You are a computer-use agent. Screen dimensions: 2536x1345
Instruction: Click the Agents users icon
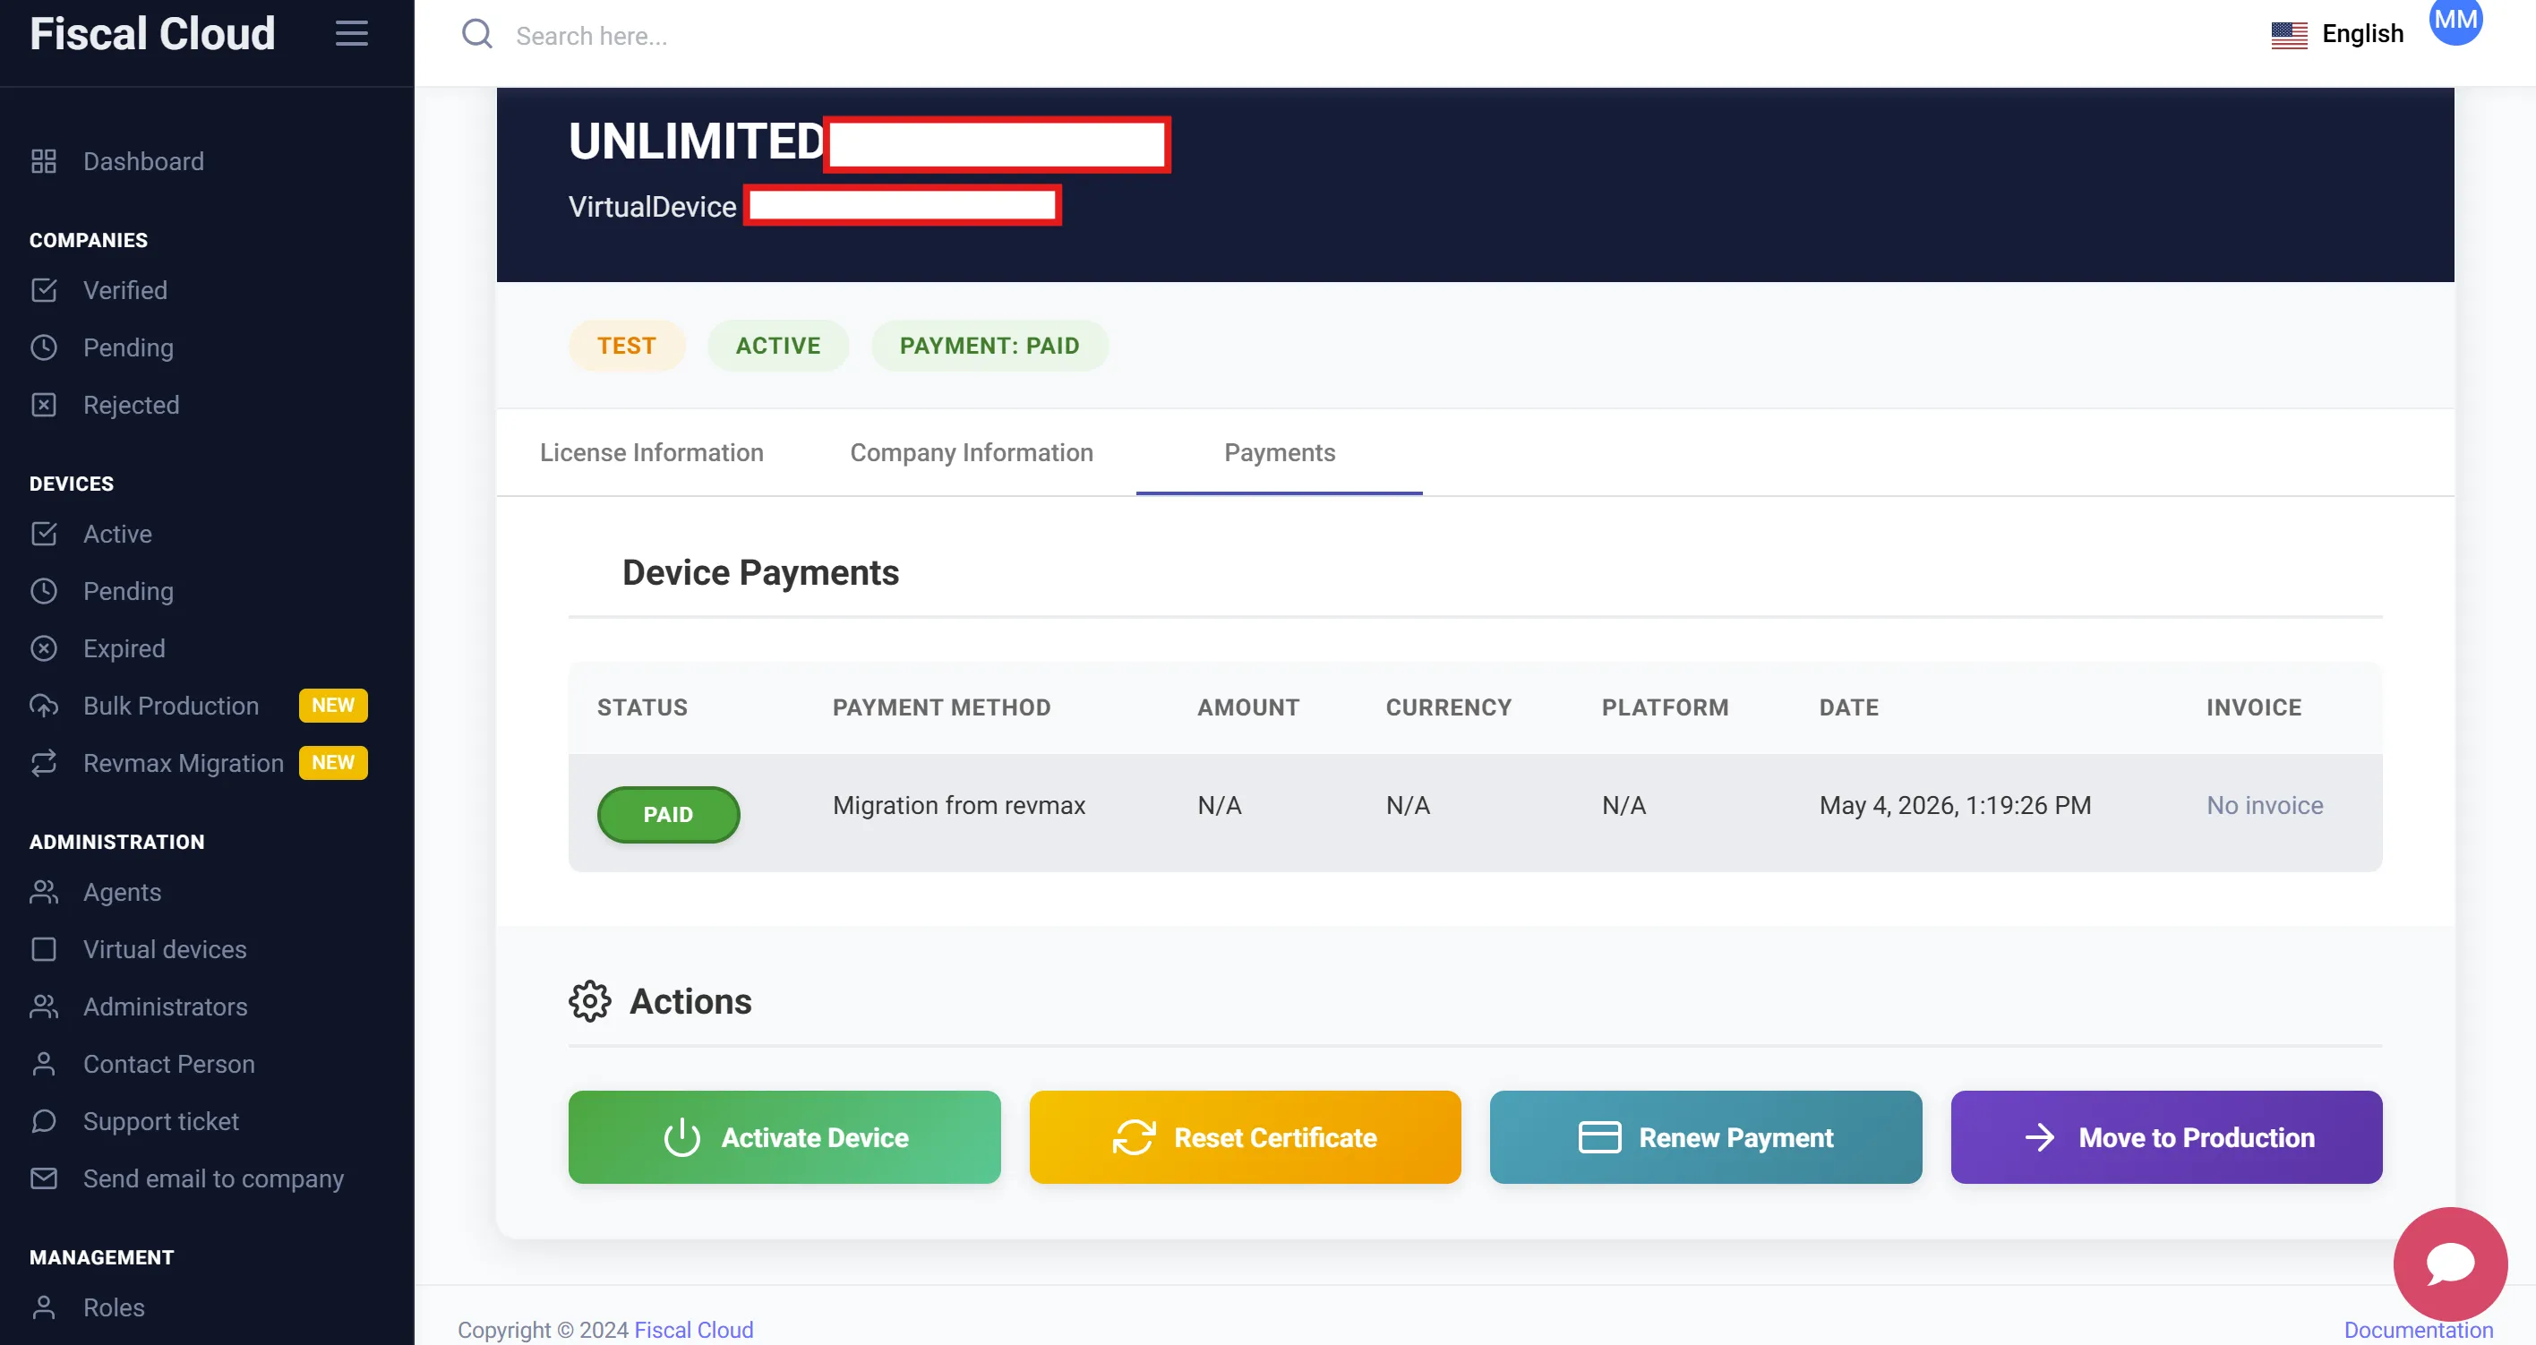(43, 892)
